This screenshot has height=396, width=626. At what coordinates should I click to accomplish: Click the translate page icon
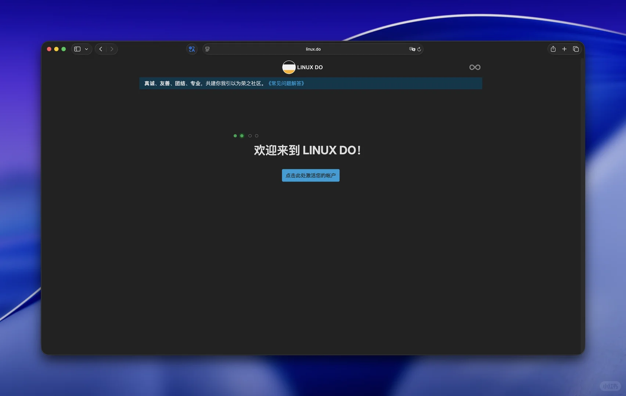(x=192, y=49)
